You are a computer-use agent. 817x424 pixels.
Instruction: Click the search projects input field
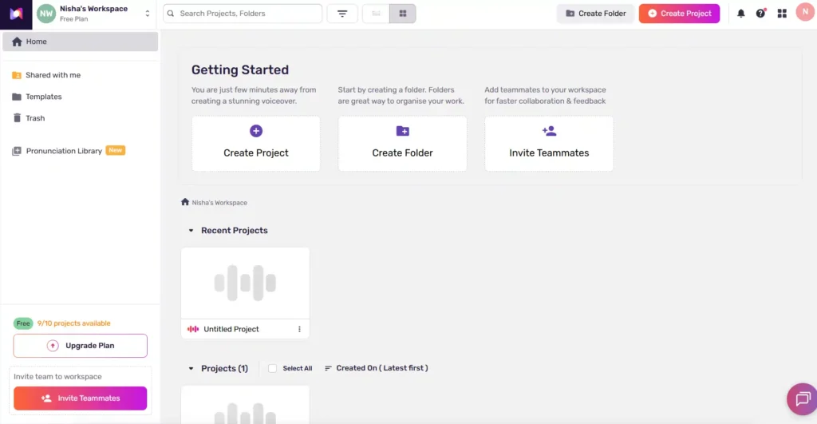[x=243, y=14]
